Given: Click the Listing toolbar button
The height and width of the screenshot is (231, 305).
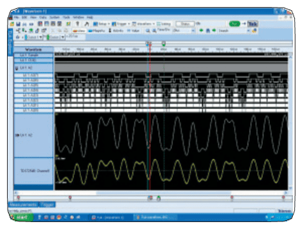Looking at the screenshot, I should point(163,24).
